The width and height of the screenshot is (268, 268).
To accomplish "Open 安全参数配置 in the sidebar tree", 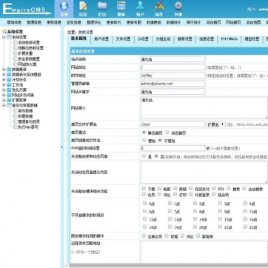I will (29, 58).
